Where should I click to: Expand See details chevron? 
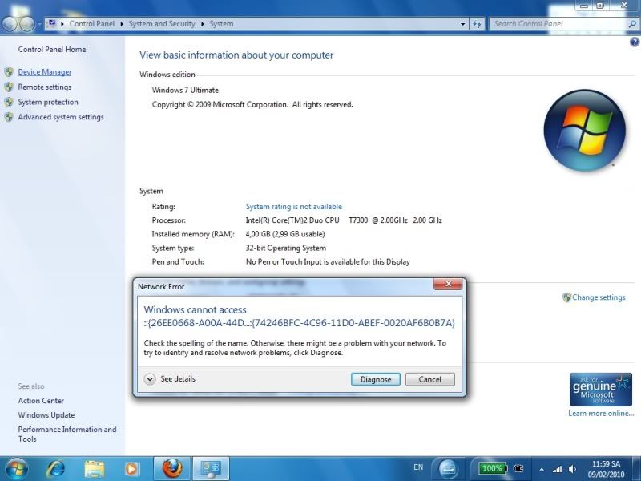(x=150, y=379)
